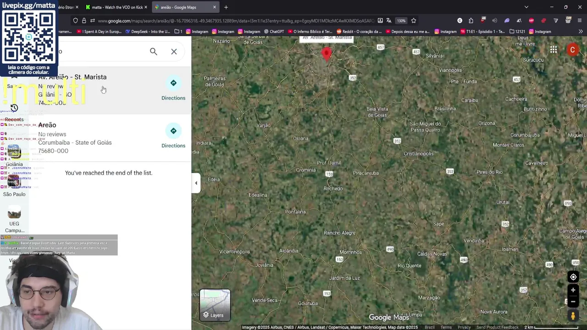Open the Reddit - O coração da bookmark
The width and height of the screenshot is (587, 330).
(359, 32)
